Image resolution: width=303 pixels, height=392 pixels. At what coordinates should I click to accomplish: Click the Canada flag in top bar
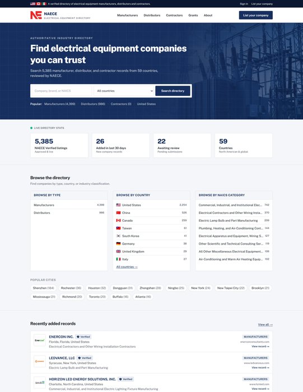(39, 4)
